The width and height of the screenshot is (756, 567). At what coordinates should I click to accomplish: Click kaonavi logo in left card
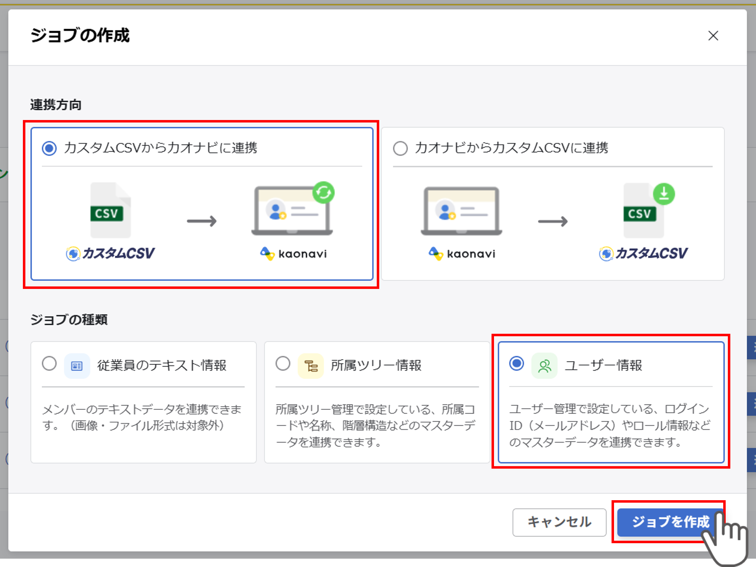(293, 254)
